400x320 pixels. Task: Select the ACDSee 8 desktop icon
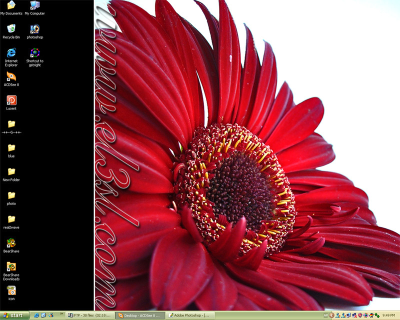click(x=11, y=79)
